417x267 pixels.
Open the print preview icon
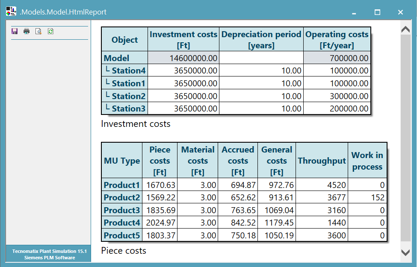coord(38,31)
